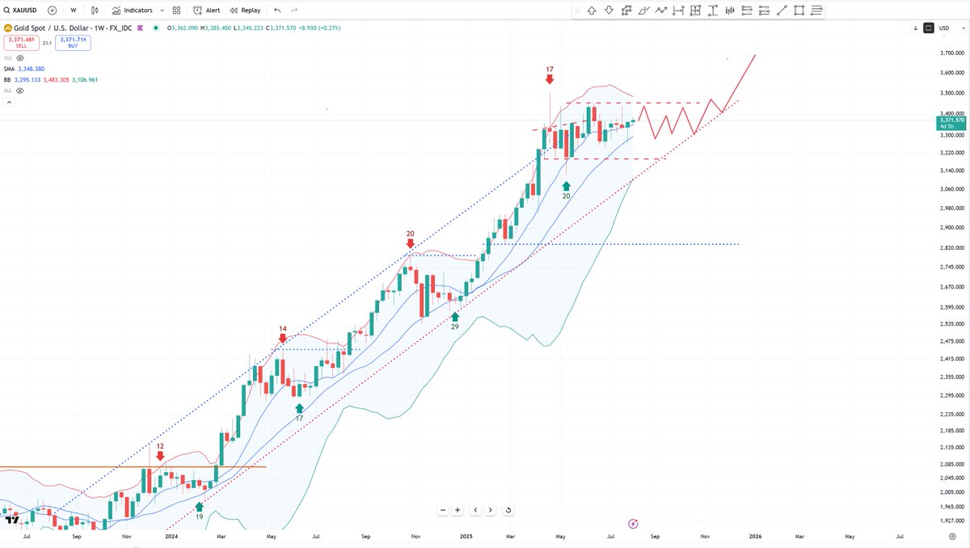970x548 pixels.
Task: Toggle the currency unit button beside USD
Action: click(928, 27)
